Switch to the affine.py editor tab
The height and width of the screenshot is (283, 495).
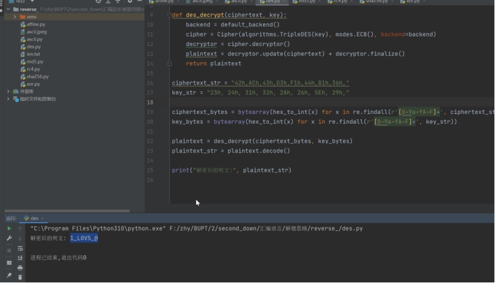(164, 2)
